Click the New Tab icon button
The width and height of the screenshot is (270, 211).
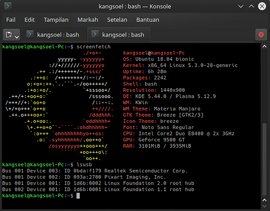pos(9,35)
